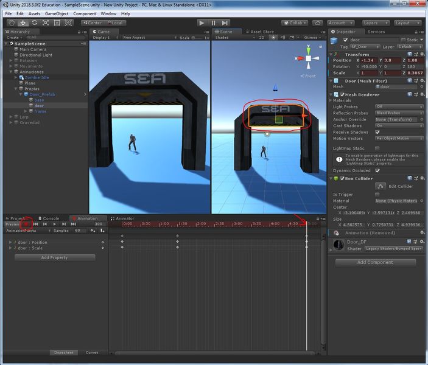
Task: Toggle Dynamic Occluded checkbox
Action: 377,170
